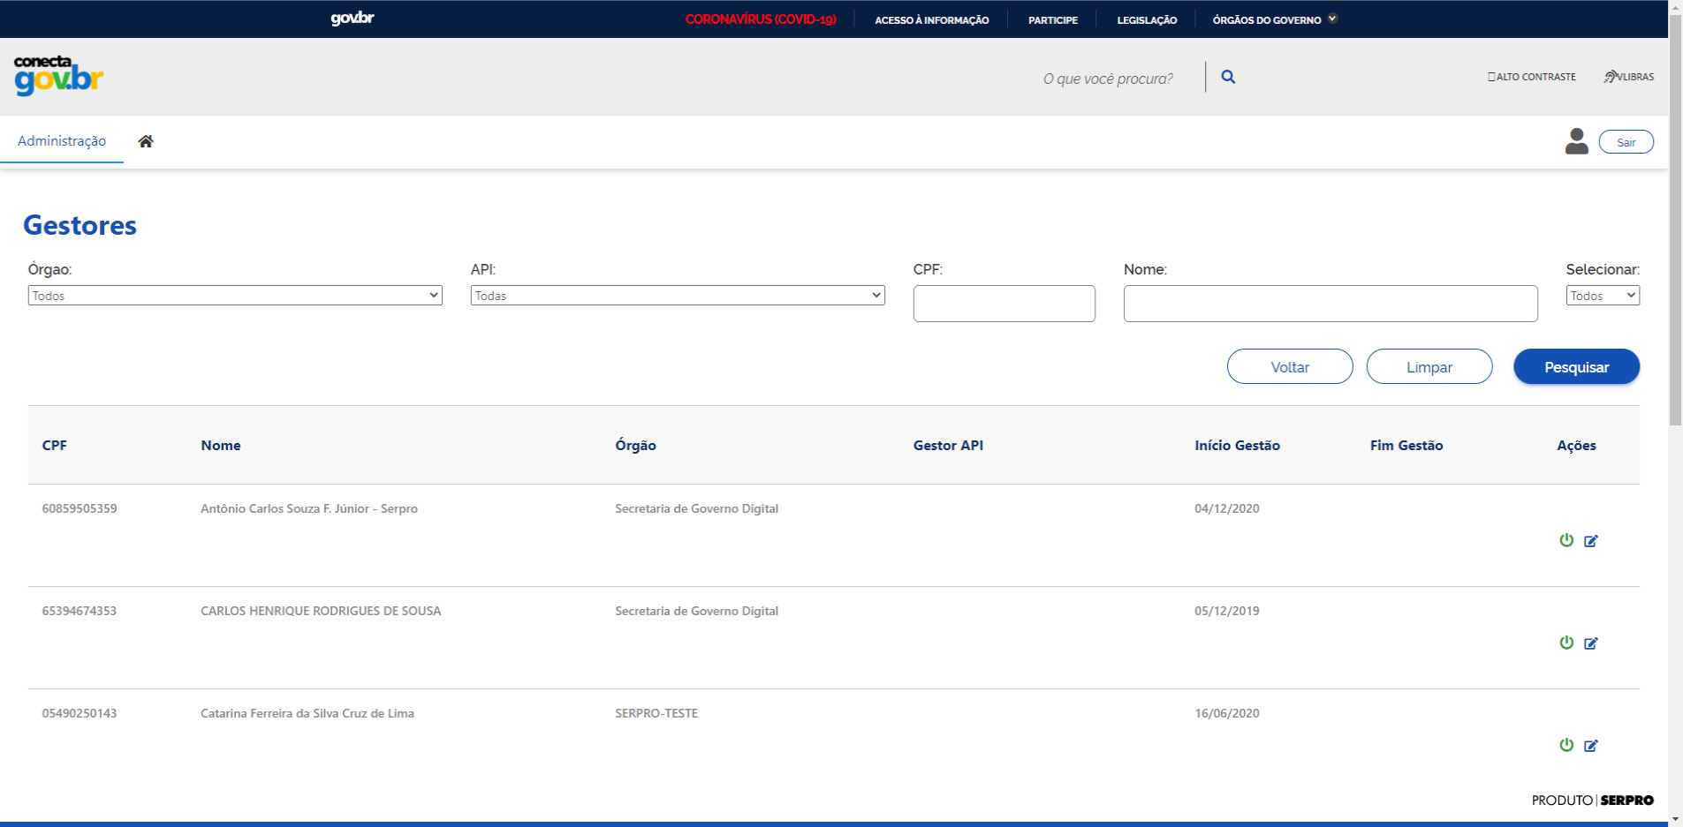Focus the CPF filter input field
1683x827 pixels.
pyautogui.click(x=1004, y=304)
